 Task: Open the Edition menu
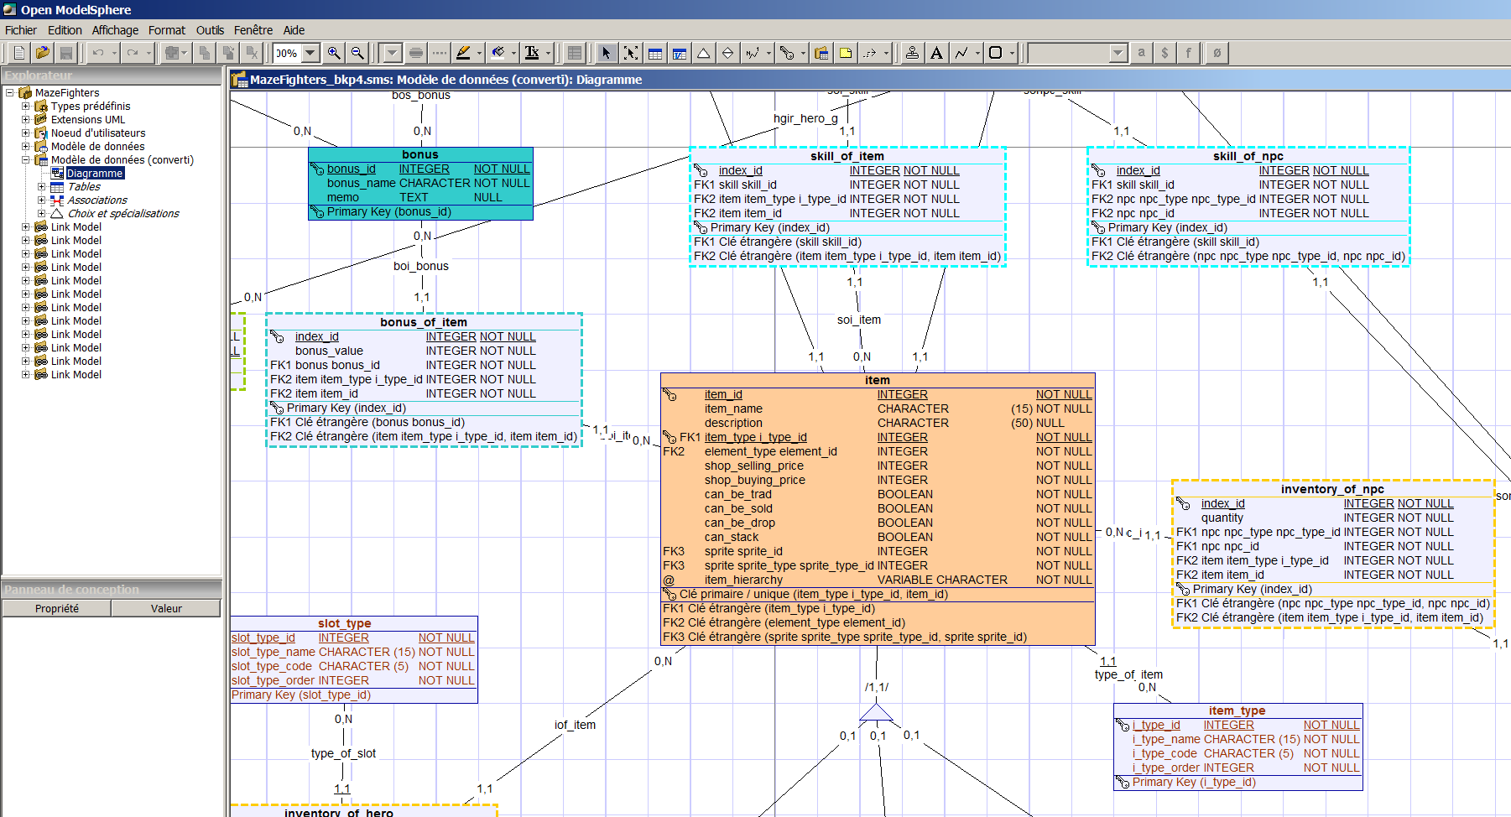pyautogui.click(x=65, y=30)
